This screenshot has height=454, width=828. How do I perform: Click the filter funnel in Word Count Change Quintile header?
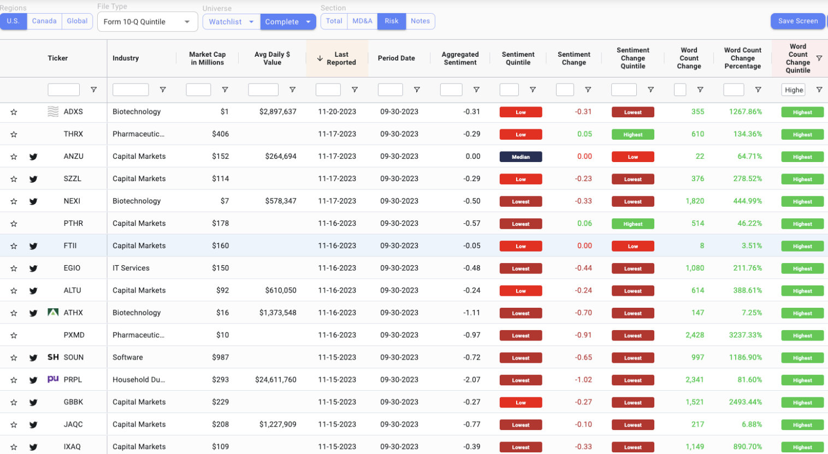click(x=819, y=58)
